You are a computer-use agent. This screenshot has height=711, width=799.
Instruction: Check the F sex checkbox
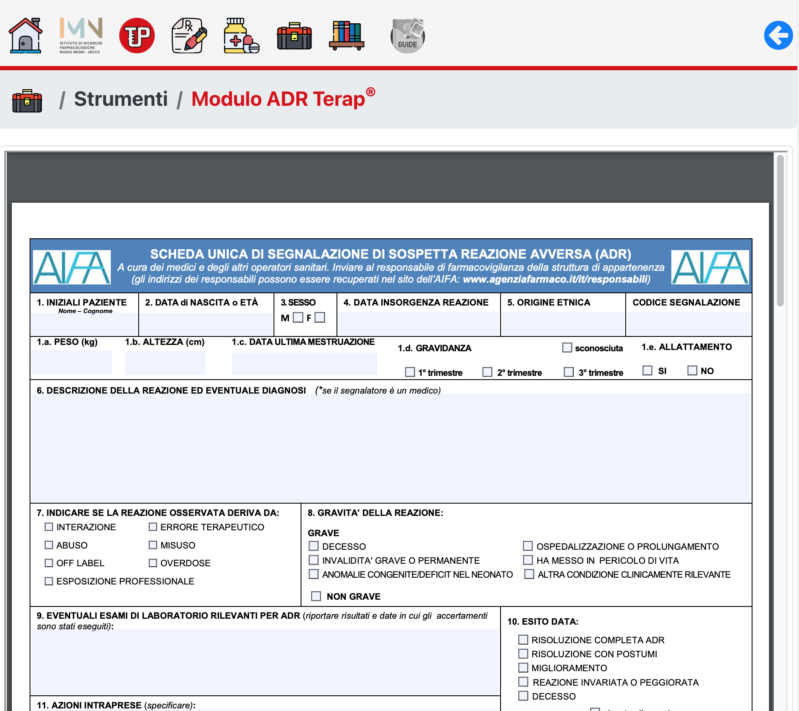320,317
